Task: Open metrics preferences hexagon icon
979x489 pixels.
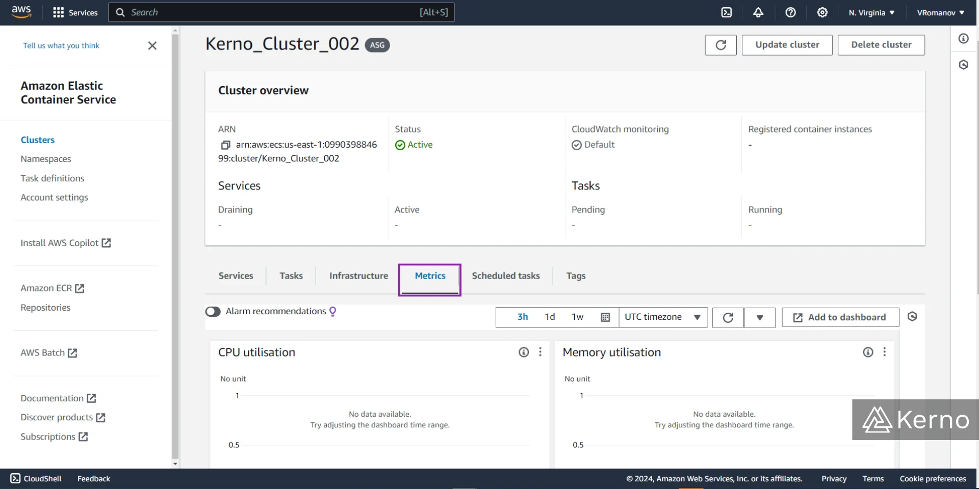Action: [x=912, y=317]
